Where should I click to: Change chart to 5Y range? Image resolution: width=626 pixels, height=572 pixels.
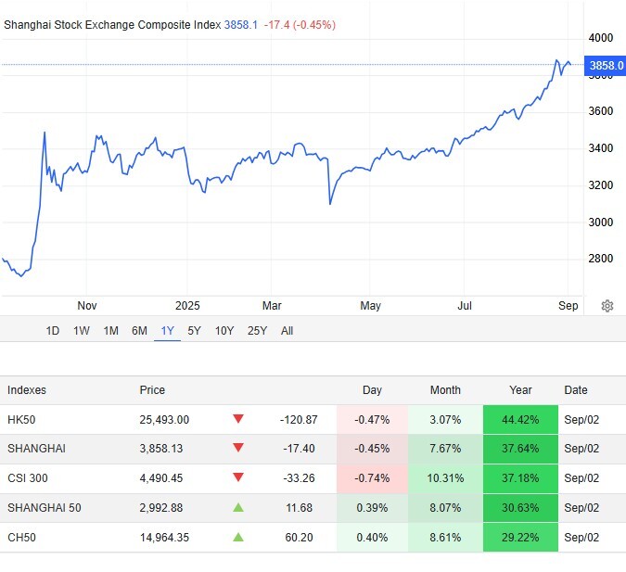(x=194, y=331)
